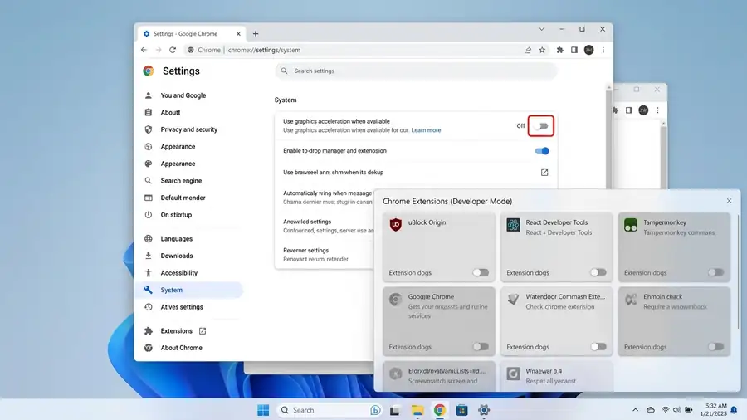Bookmark this page with the star icon
Viewport: 747px width, 420px height.
[x=542, y=50]
